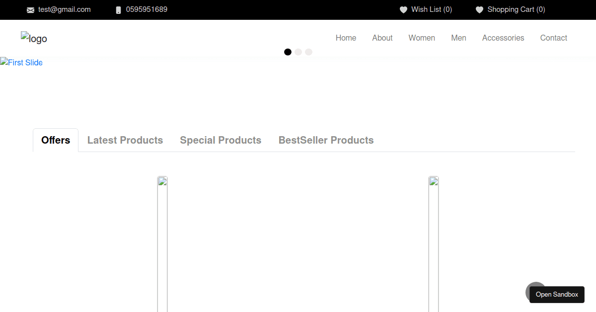Select the third carousel indicator dot
The image size is (596, 312).
pos(308,52)
